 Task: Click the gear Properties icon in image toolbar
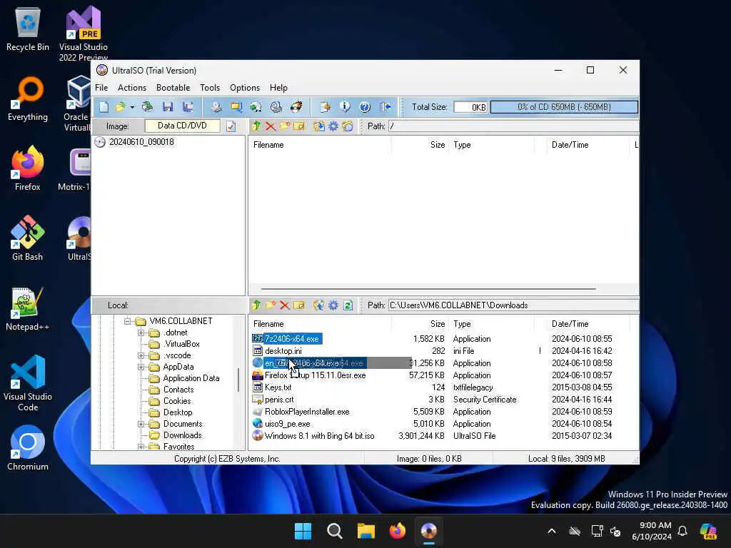click(x=333, y=126)
